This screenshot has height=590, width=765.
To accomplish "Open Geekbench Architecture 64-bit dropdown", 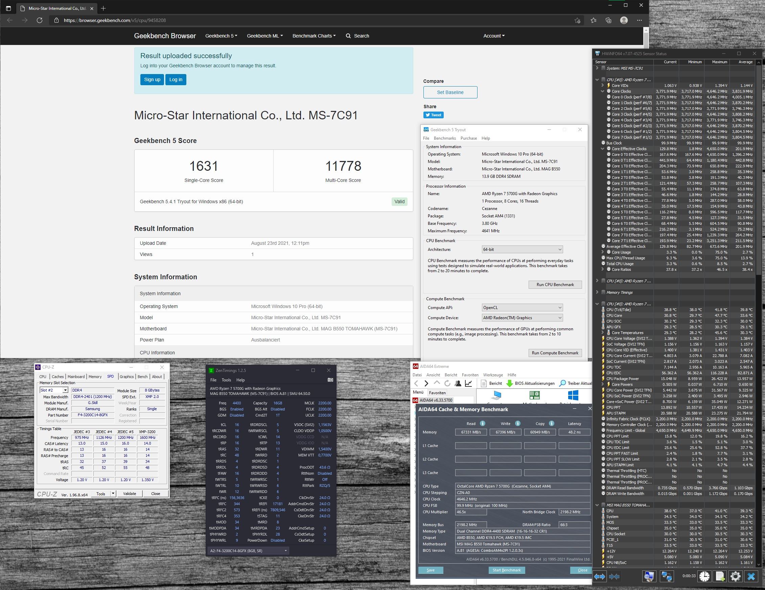I will (x=522, y=249).
